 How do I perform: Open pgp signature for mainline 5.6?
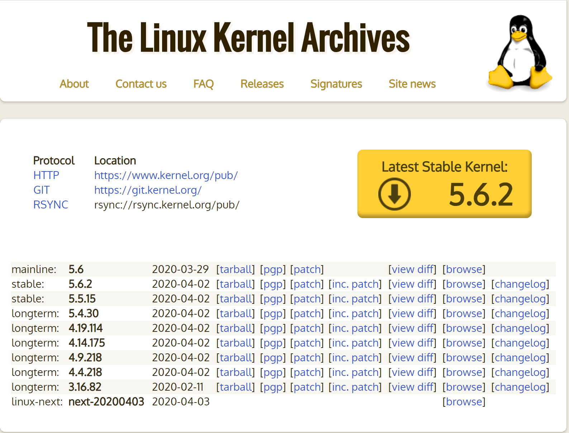273,269
